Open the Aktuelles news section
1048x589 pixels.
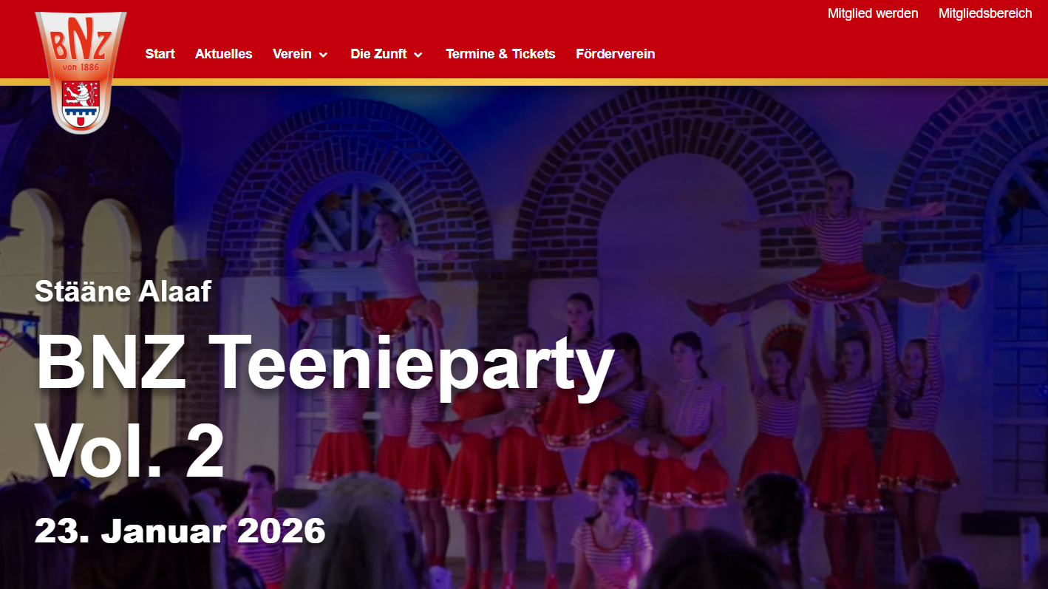coord(223,54)
